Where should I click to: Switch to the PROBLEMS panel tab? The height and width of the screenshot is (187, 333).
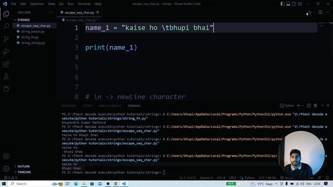69,106
